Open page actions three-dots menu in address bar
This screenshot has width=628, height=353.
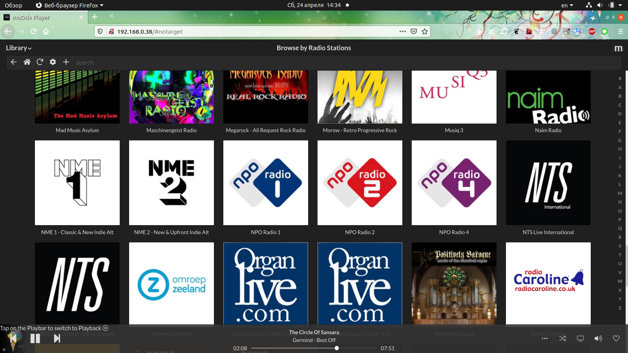[x=403, y=31]
